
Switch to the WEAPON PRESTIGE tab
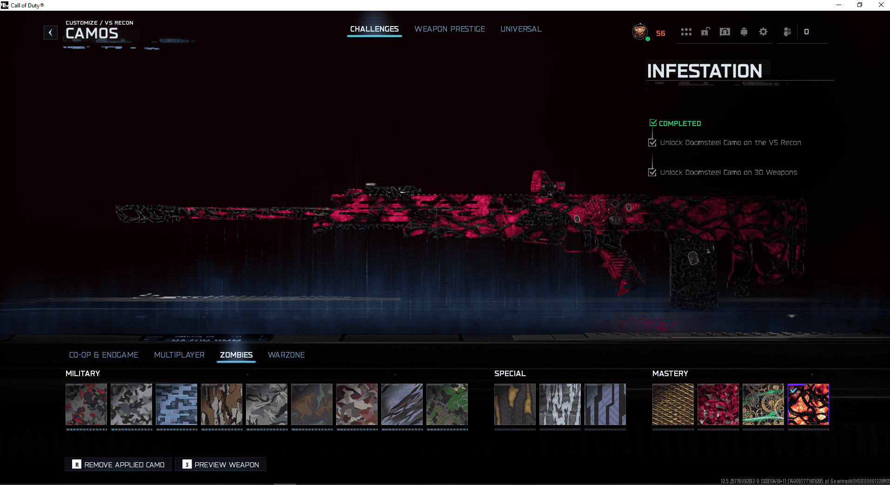coord(449,29)
